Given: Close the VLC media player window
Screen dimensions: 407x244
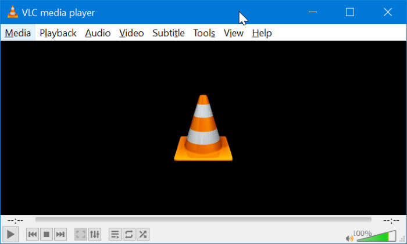Looking at the screenshot, I should (388, 12).
